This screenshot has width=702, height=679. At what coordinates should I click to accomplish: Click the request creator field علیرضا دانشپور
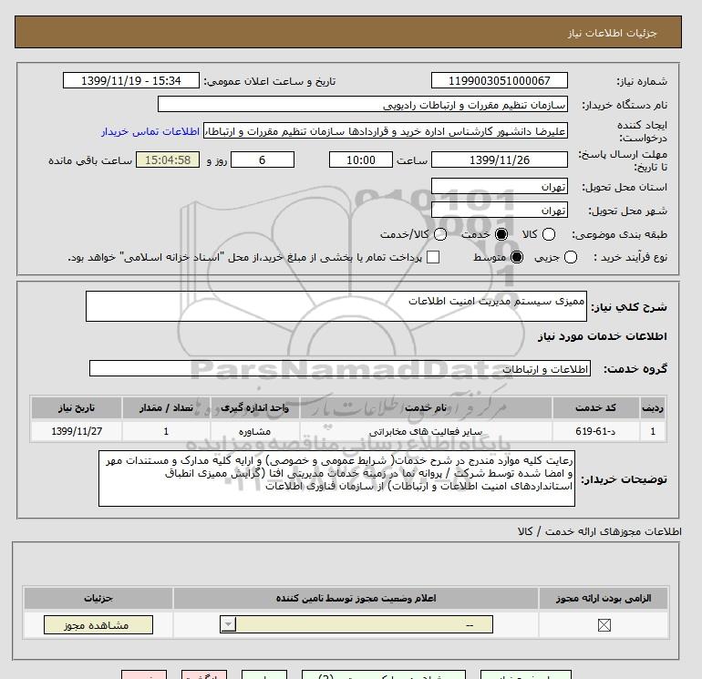pyautogui.click(x=386, y=130)
